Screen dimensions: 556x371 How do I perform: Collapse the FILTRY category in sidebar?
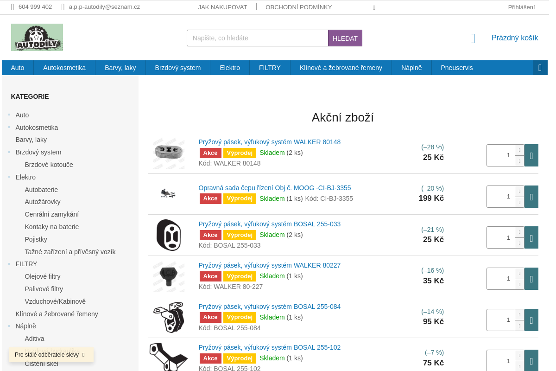click(x=9, y=264)
